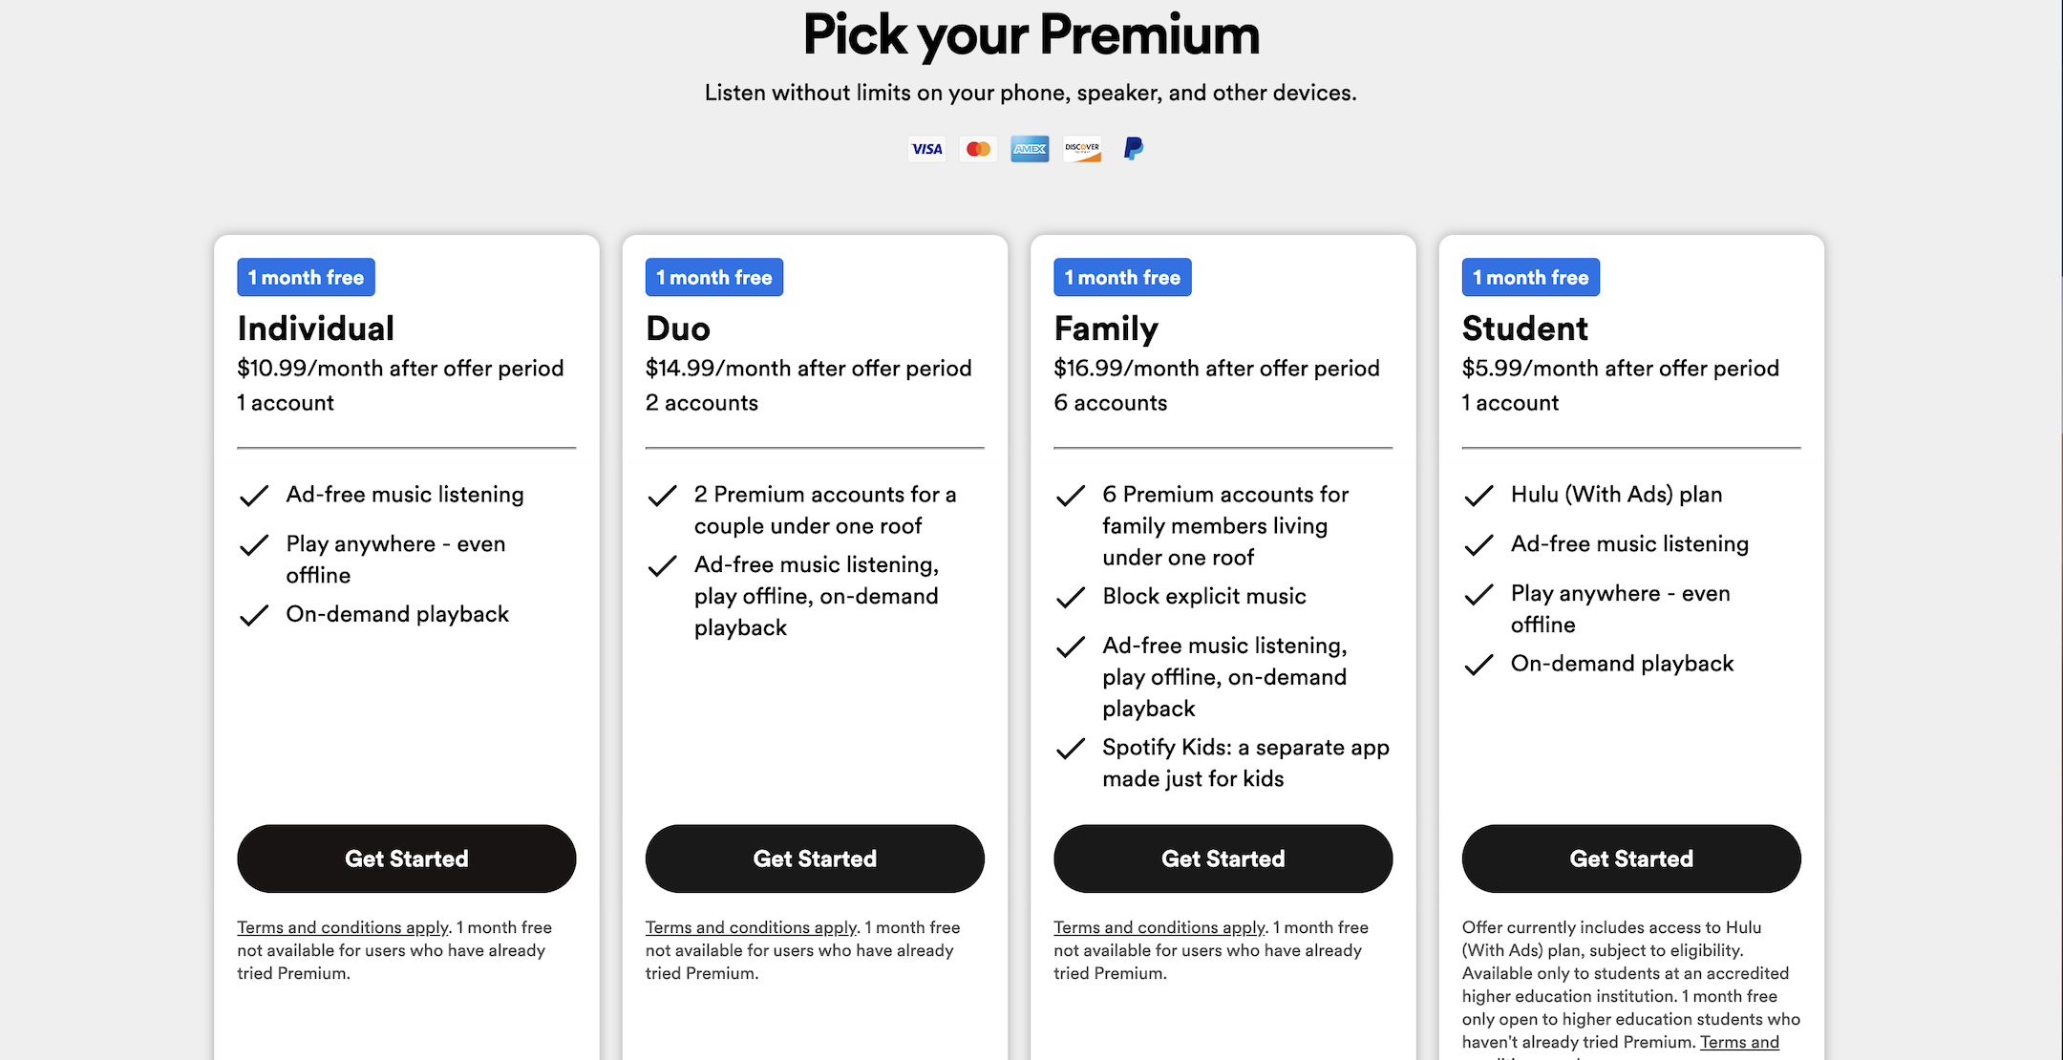Click checkmark beside Spotify Kids feature
The image size is (2063, 1060).
(x=1071, y=749)
